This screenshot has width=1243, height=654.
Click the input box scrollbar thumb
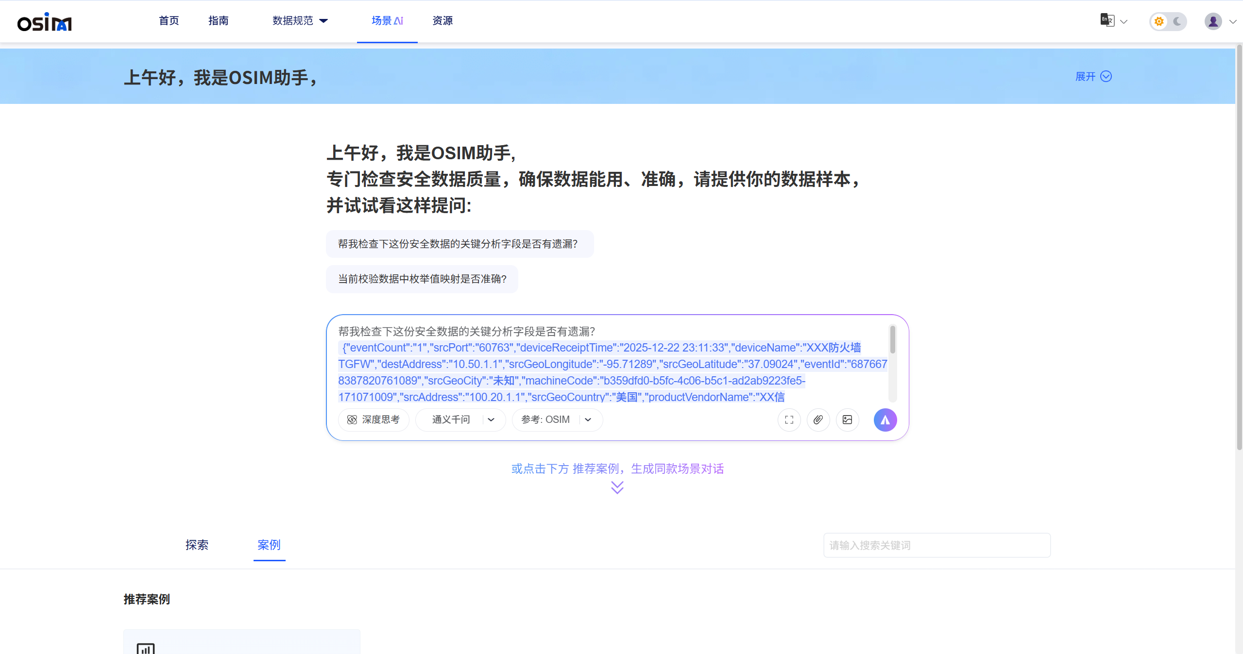[893, 339]
